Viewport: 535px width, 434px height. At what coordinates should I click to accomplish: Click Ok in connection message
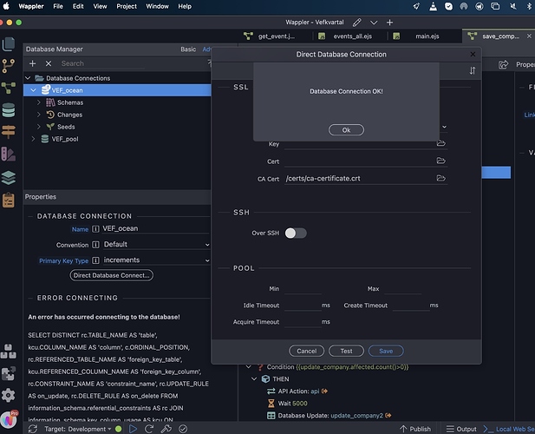pos(346,130)
